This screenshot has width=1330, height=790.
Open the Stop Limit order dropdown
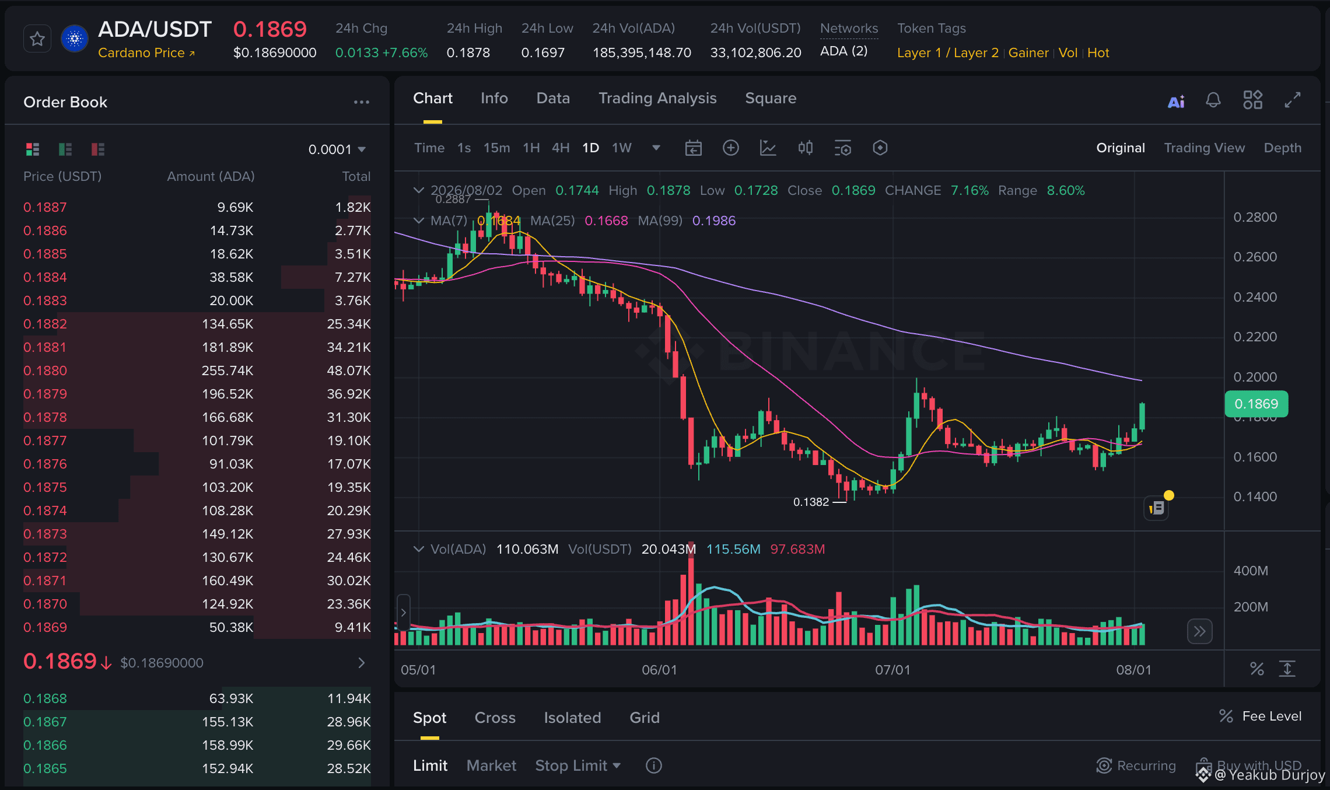coord(578,766)
